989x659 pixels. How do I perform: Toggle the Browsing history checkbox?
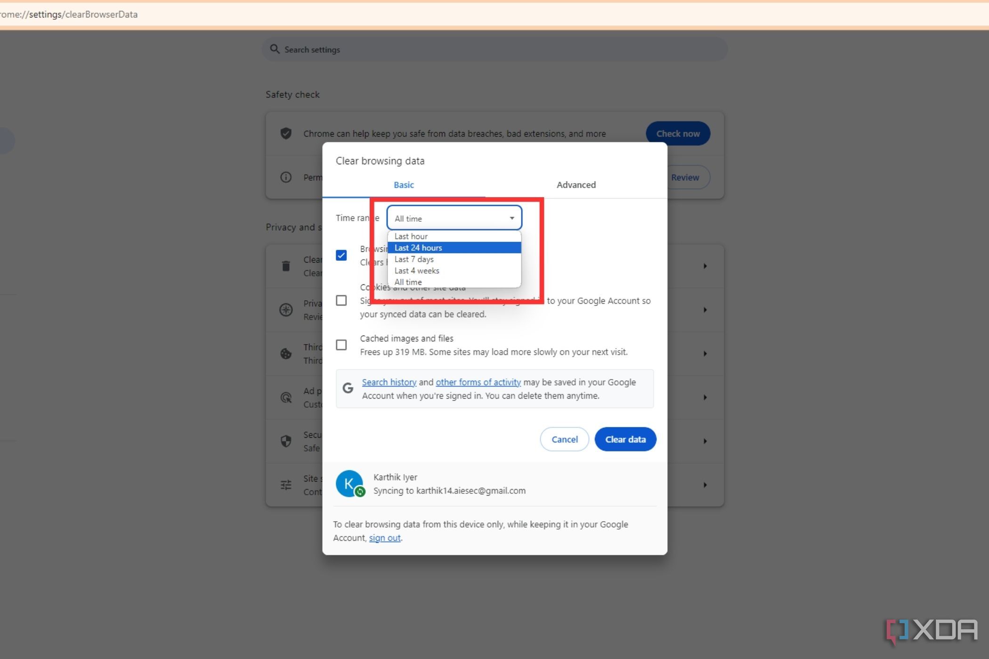340,255
